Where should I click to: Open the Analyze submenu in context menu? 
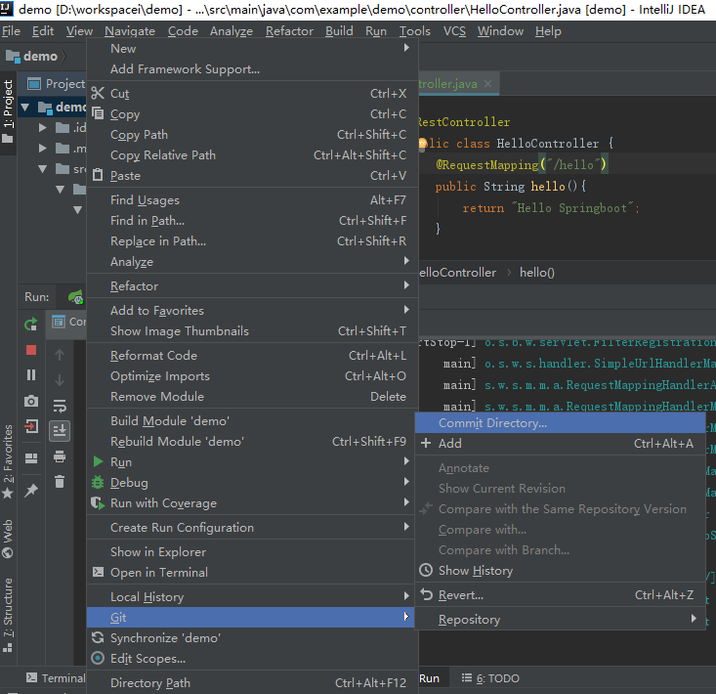coord(253,262)
